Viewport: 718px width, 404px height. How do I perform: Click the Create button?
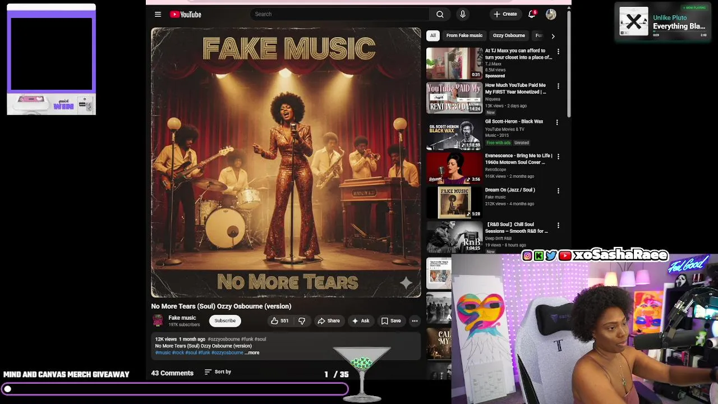pos(505,14)
